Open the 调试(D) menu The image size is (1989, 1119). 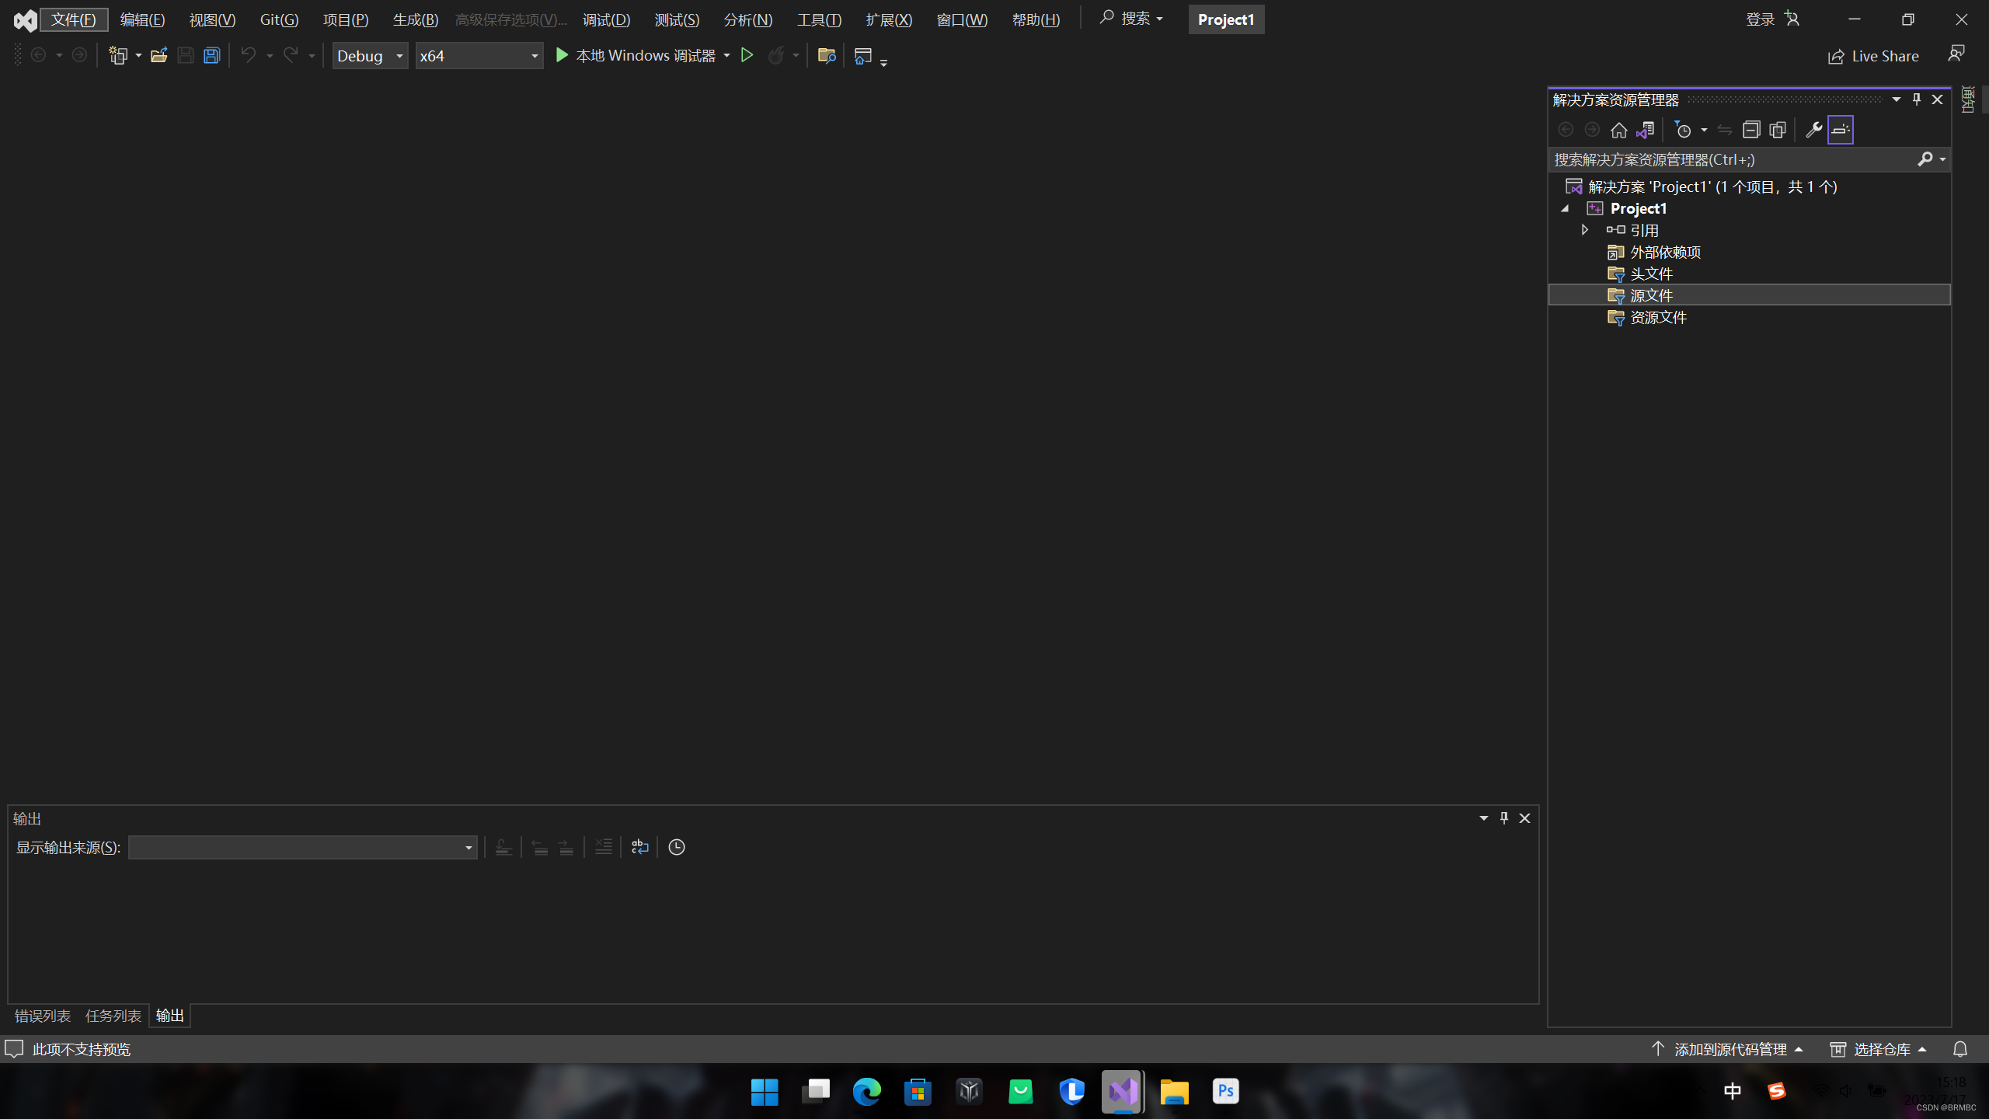tap(607, 19)
